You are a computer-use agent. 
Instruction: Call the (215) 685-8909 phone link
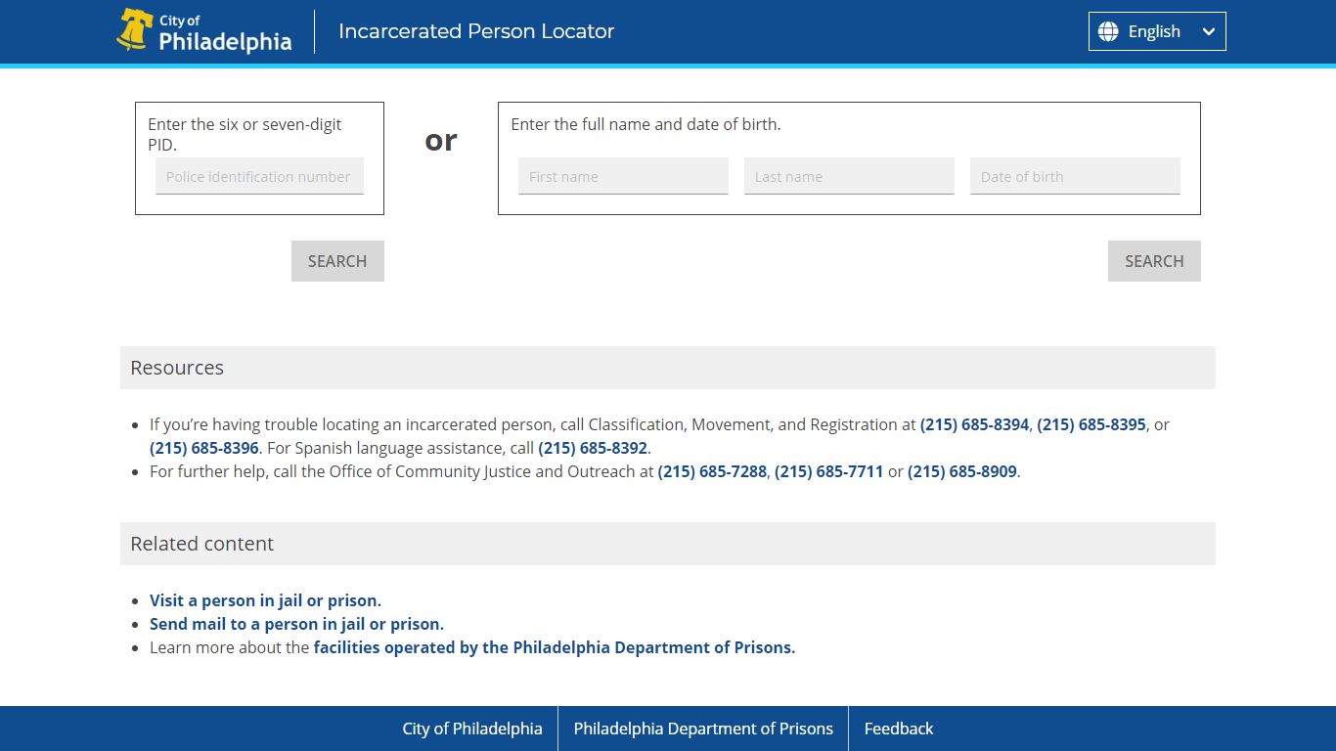tap(962, 471)
